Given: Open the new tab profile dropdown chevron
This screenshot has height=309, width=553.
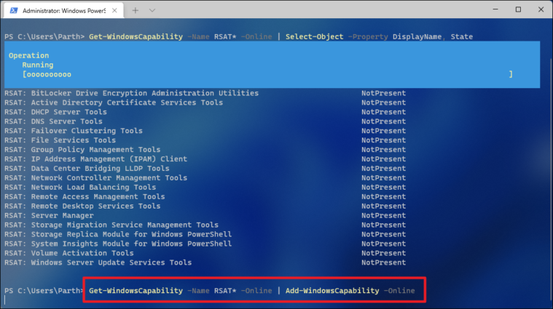Looking at the screenshot, I should [152, 11].
